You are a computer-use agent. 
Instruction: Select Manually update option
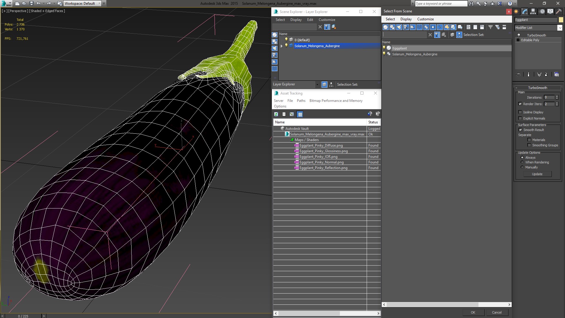click(522, 167)
